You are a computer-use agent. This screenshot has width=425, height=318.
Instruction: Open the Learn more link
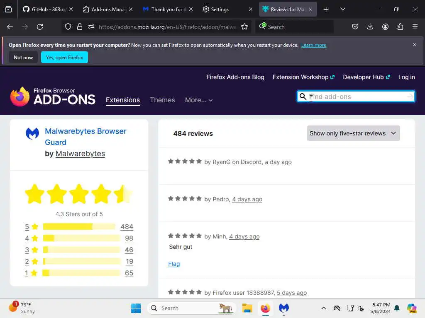(314, 45)
